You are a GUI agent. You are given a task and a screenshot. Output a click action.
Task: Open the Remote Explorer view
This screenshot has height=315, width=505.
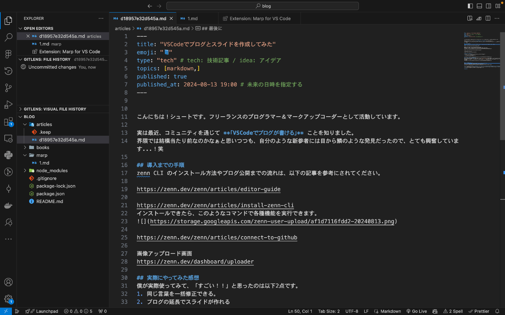coord(8,139)
